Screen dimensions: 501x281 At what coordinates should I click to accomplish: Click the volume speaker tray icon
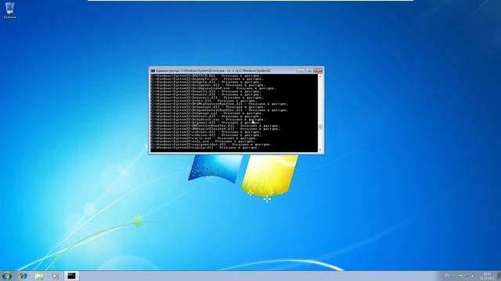[x=473, y=276]
